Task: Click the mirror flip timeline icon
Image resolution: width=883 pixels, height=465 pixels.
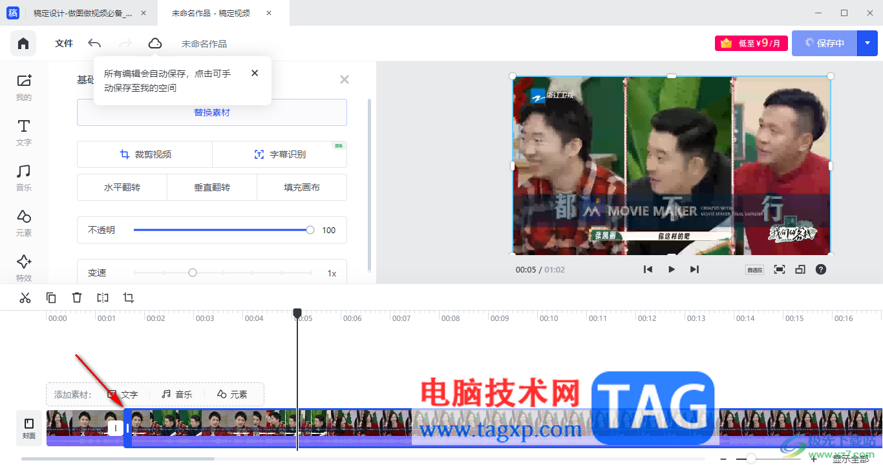Action: (x=103, y=298)
